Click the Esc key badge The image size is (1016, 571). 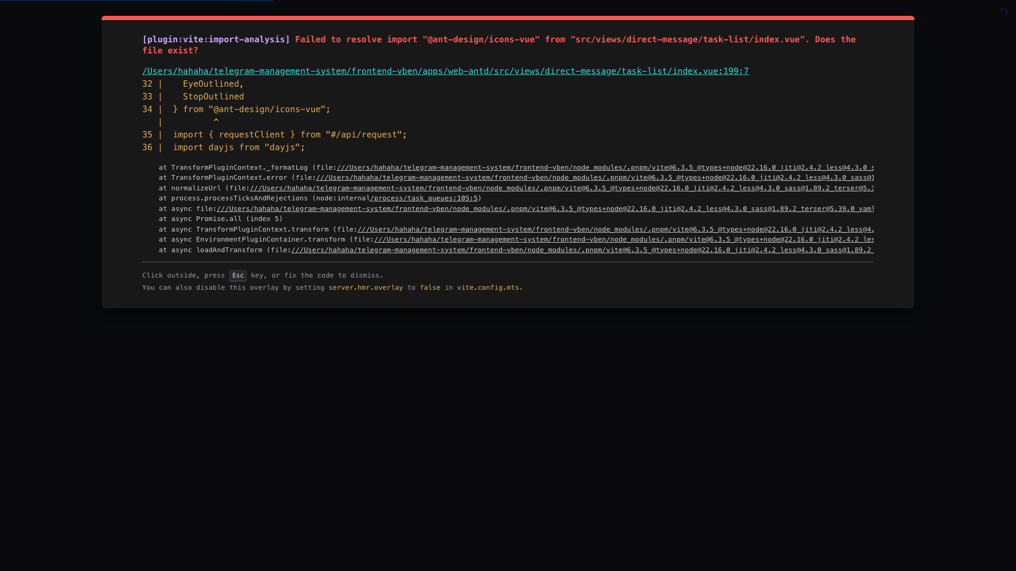tap(238, 275)
